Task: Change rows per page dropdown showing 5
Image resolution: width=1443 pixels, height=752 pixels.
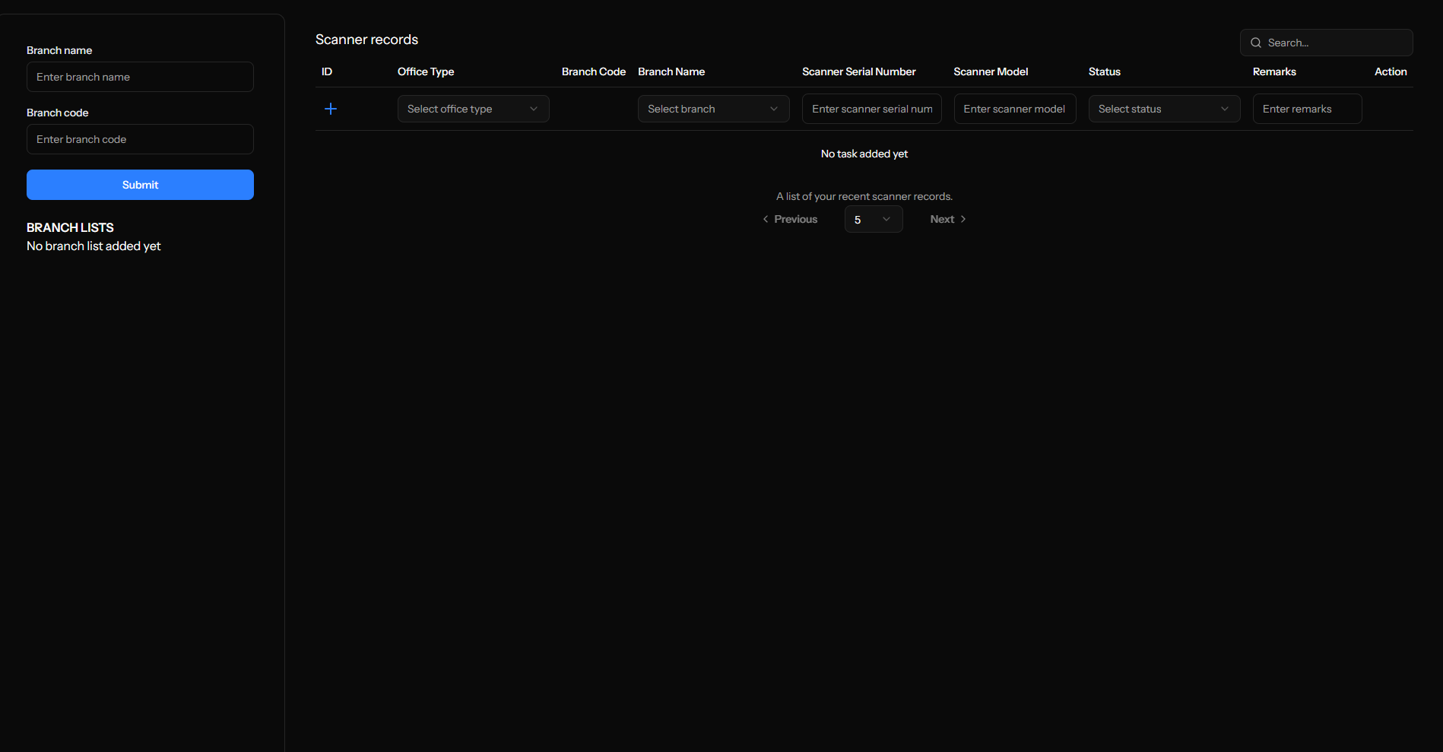Action: pos(873,220)
